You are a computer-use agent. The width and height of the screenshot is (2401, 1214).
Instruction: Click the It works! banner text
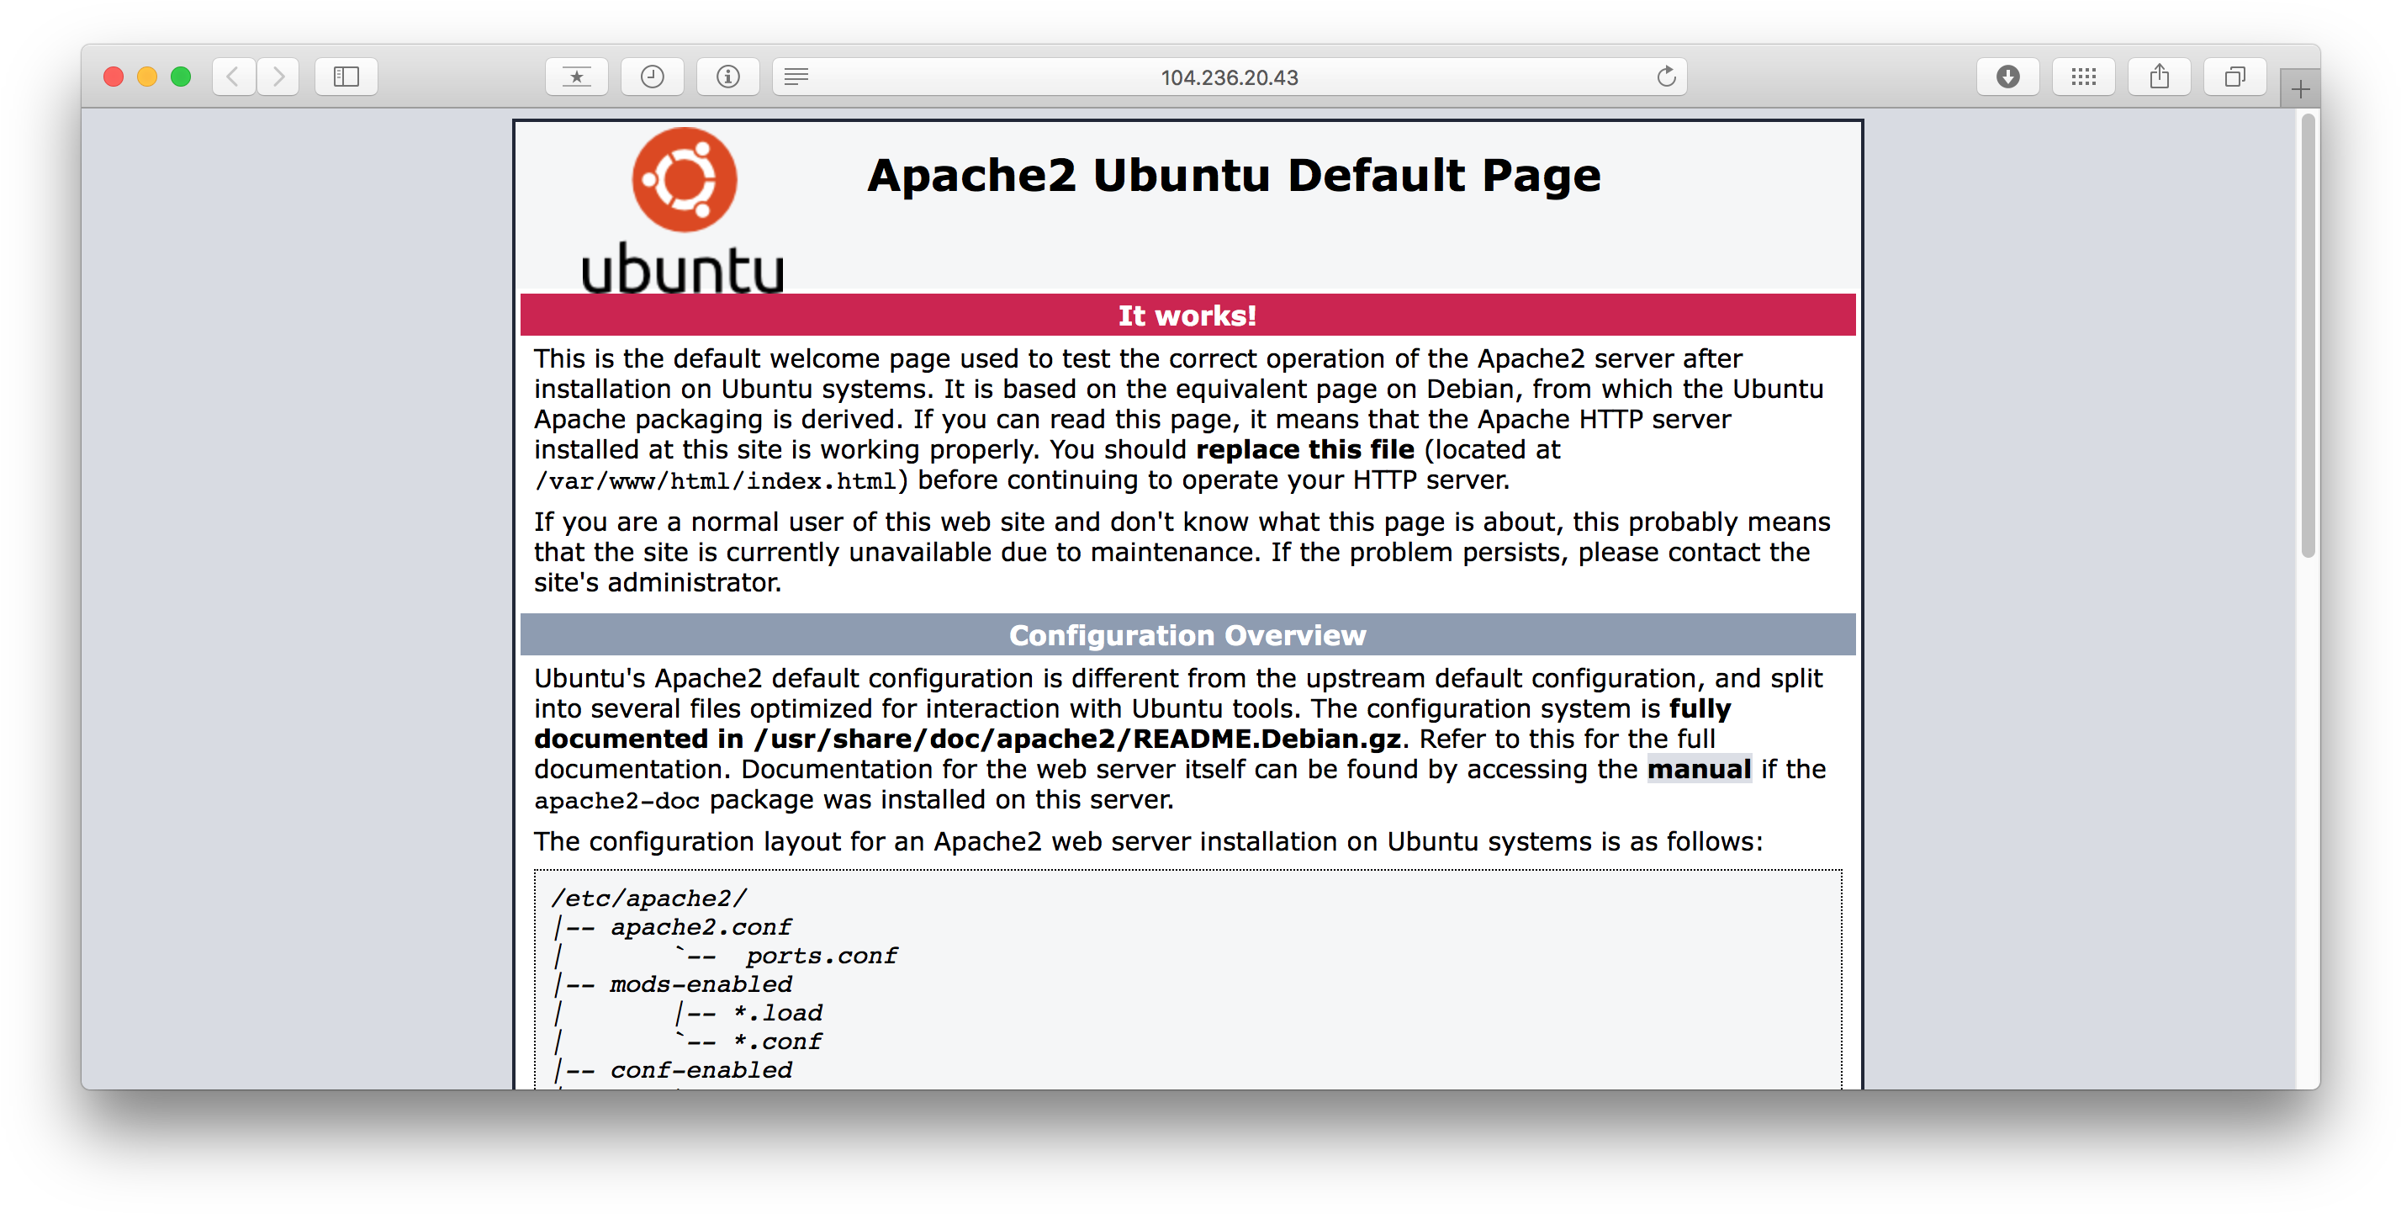(x=1187, y=315)
